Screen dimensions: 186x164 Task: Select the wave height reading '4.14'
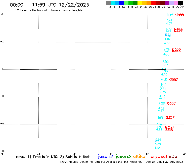tap(163, 84)
